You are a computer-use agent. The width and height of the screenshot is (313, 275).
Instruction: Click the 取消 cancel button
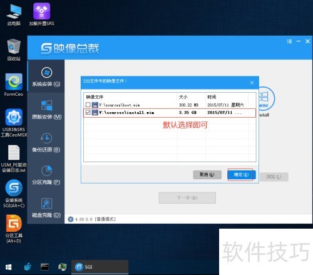point(207,175)
